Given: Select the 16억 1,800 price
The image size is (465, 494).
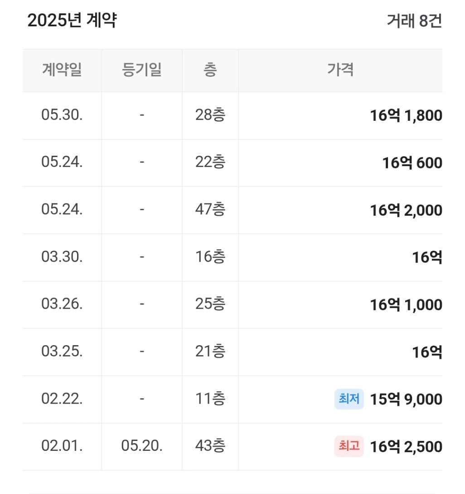Looking at the screenshot, I should tap(406, 116).
